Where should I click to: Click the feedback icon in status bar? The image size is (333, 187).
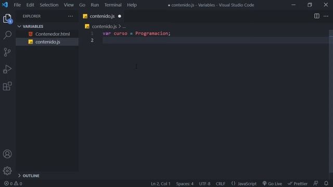pyautogui.click(x=316, y=183)
